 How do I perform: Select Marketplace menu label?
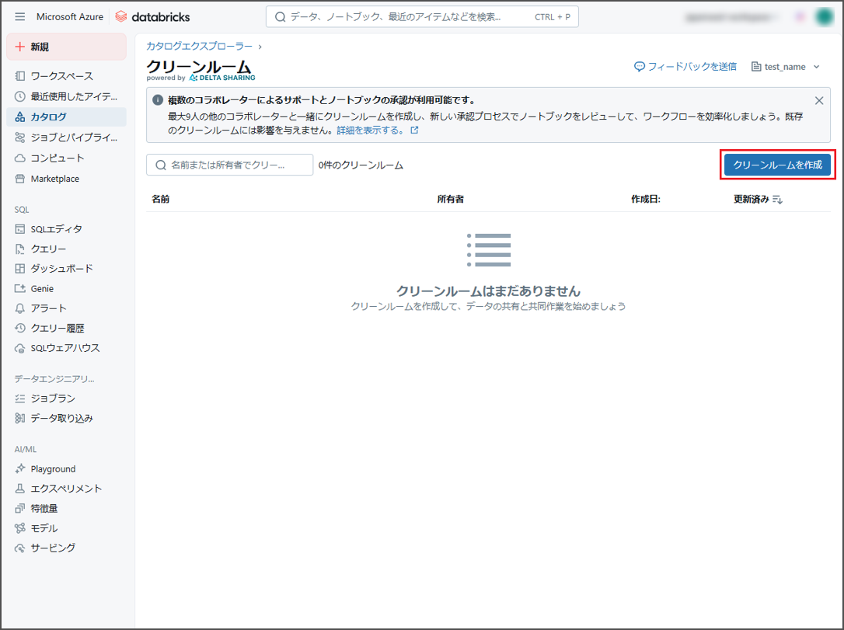click(55, 179)
